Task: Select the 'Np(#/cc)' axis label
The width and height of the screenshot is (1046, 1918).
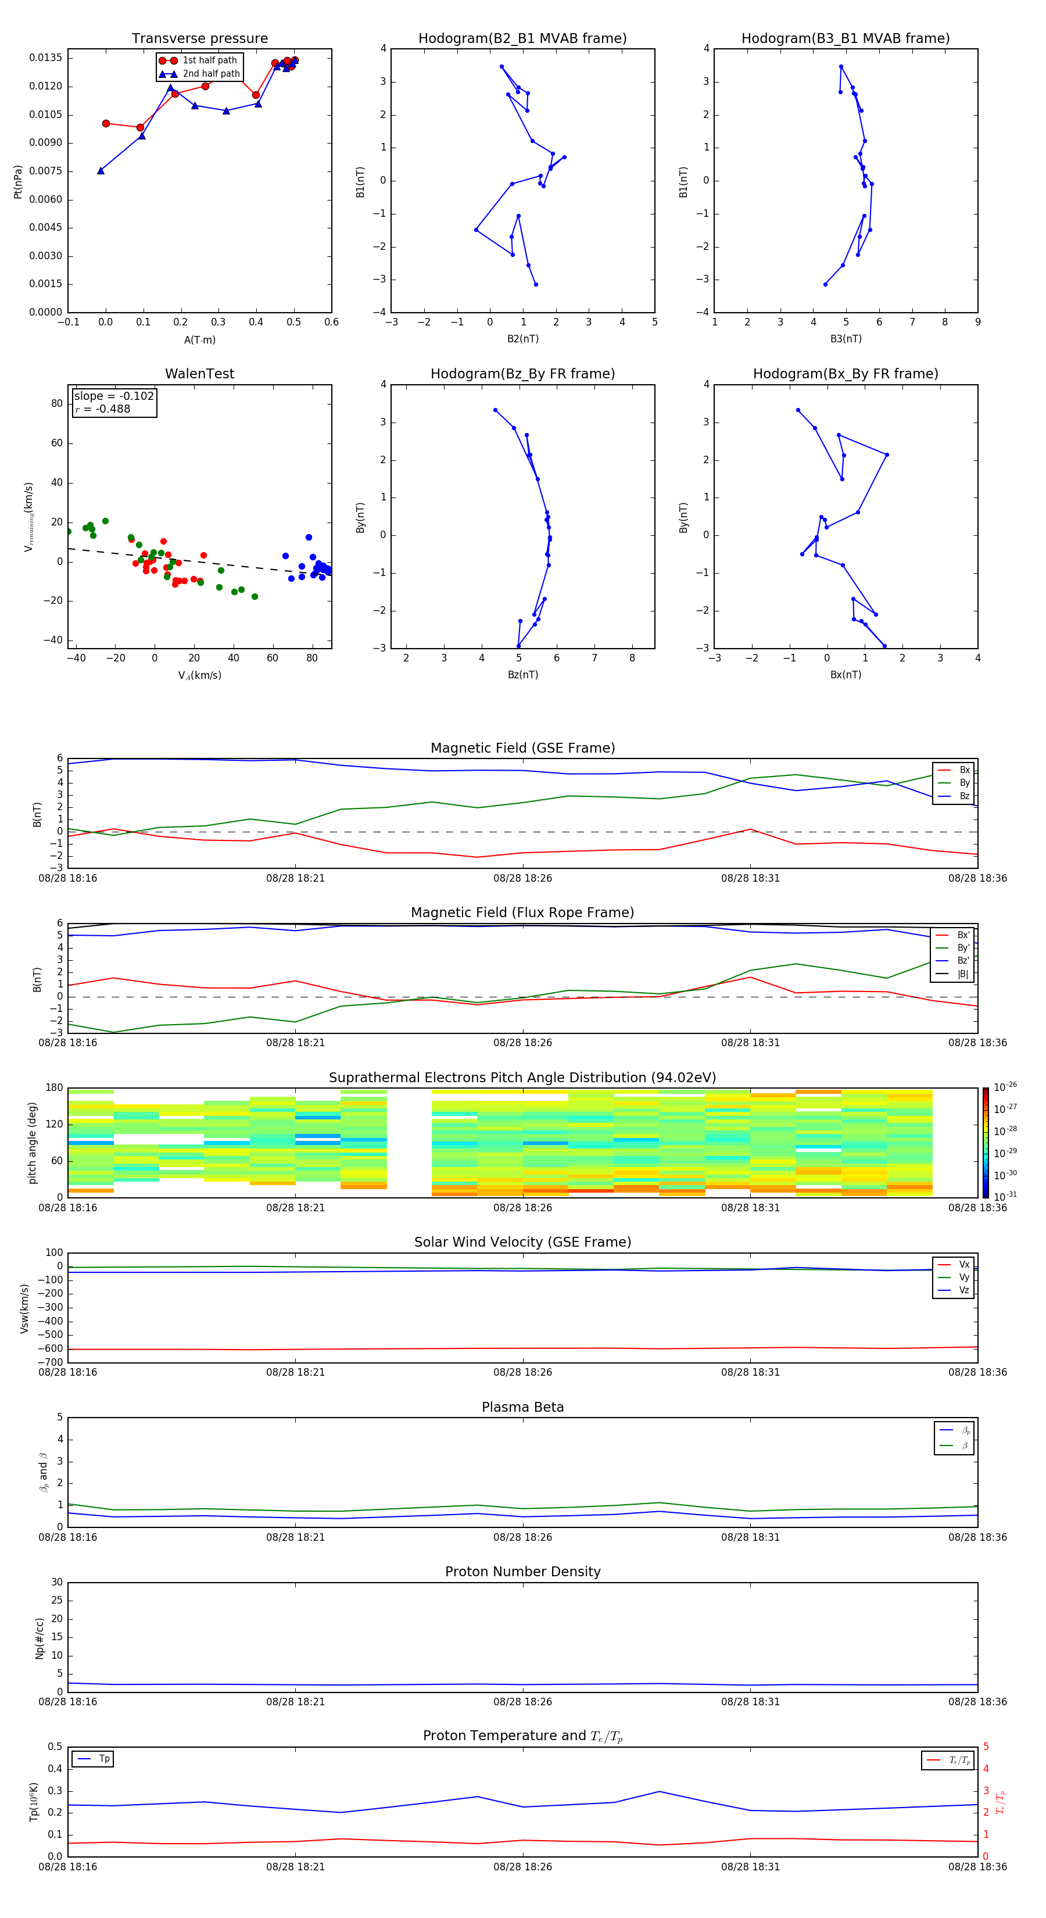Action: [x=40, y=1638]
